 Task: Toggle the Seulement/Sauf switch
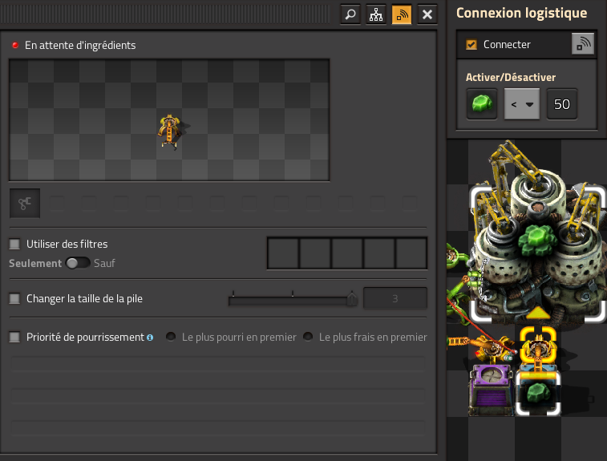tap(78, 263)
